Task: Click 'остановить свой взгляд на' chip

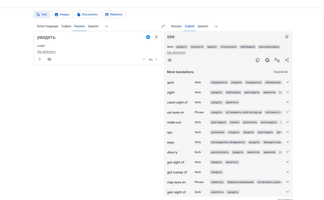Action: click(x=244, y=112)
